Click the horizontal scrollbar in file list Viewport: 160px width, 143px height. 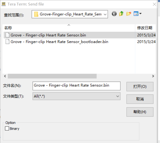pos(52,76)
